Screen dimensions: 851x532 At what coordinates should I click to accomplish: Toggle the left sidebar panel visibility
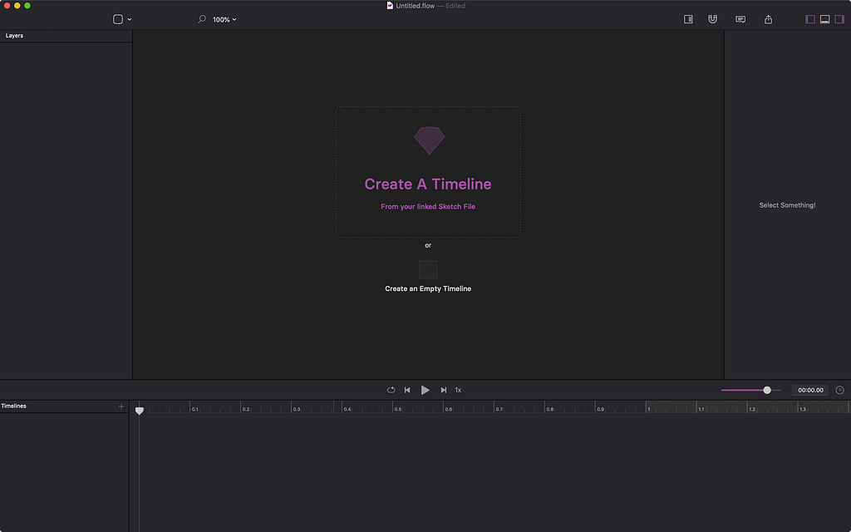[810, 20]
